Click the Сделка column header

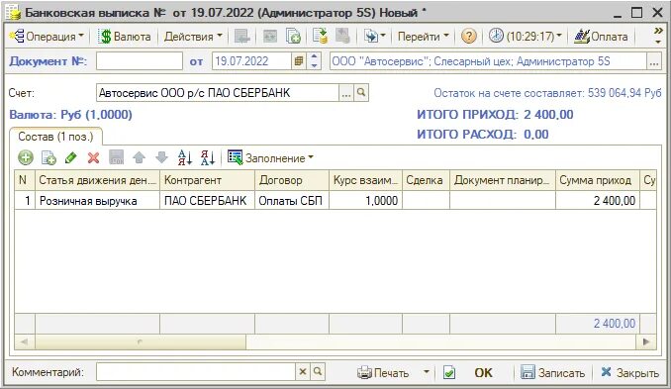pyautogui.click(x=427, y=180)
